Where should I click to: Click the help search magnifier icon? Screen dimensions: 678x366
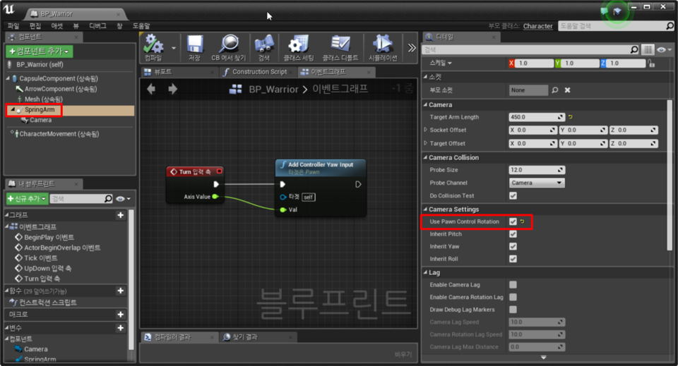670,26
